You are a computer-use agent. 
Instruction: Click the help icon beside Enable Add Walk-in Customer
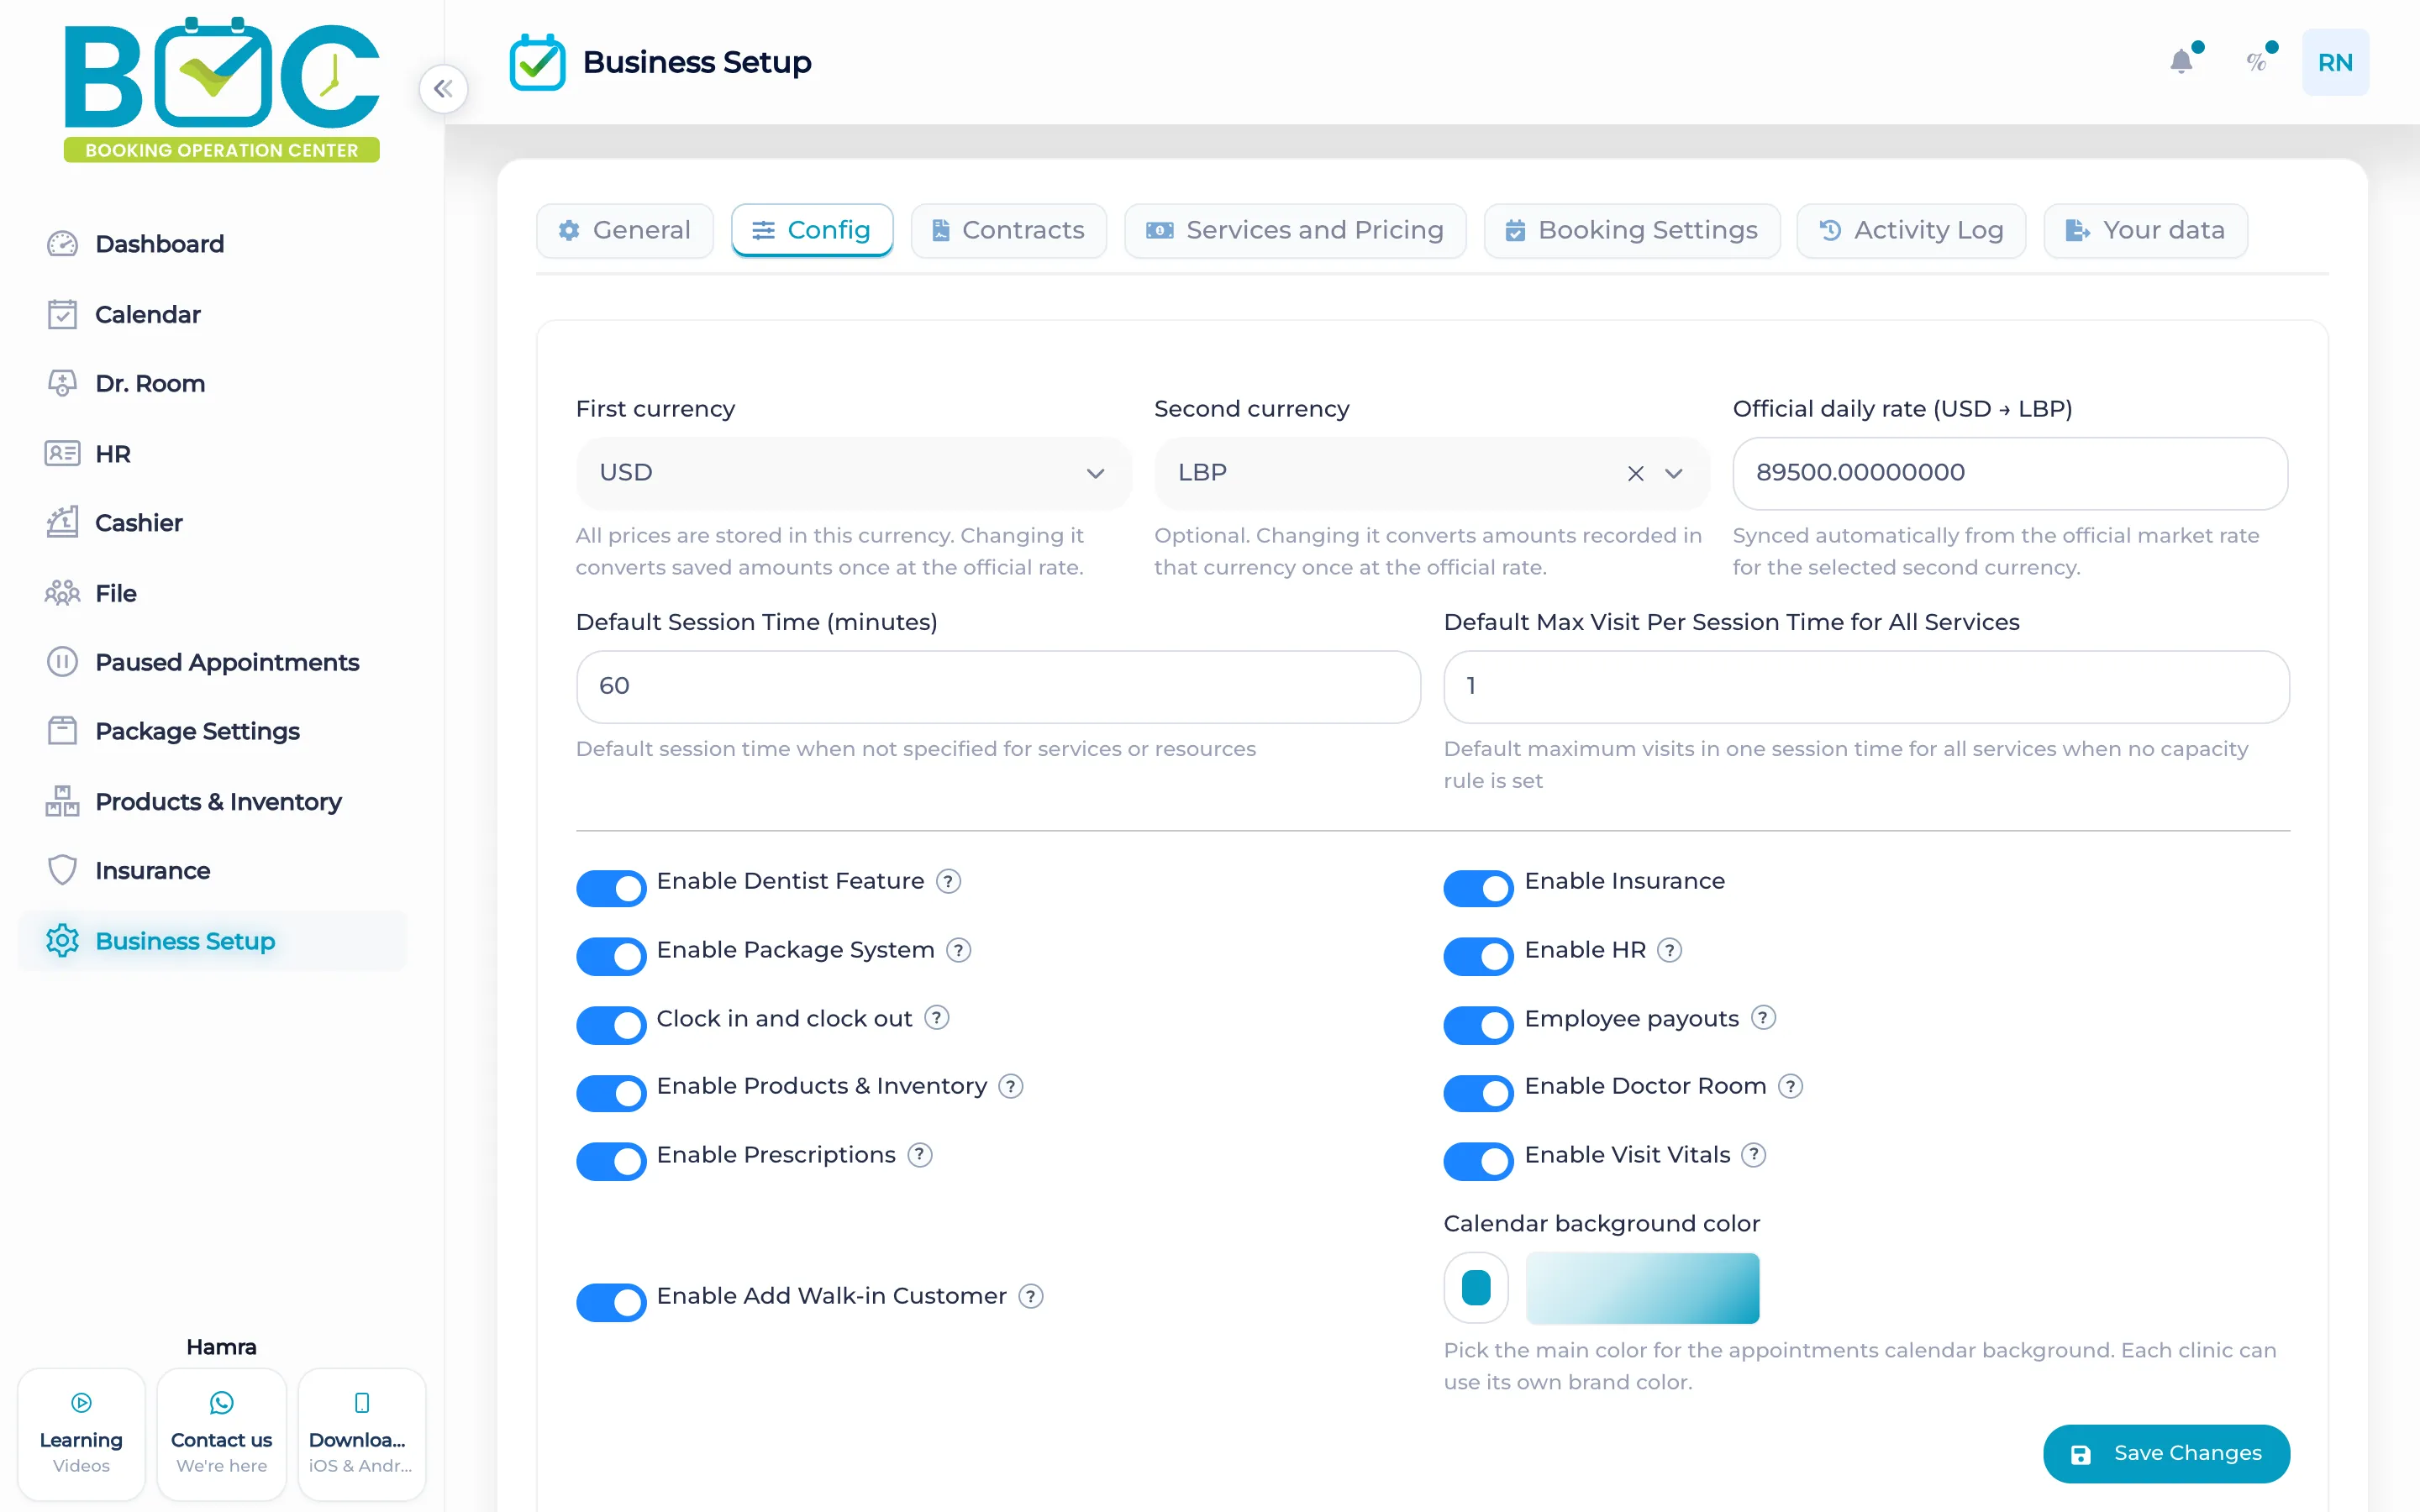(x=1031, y=1296)
